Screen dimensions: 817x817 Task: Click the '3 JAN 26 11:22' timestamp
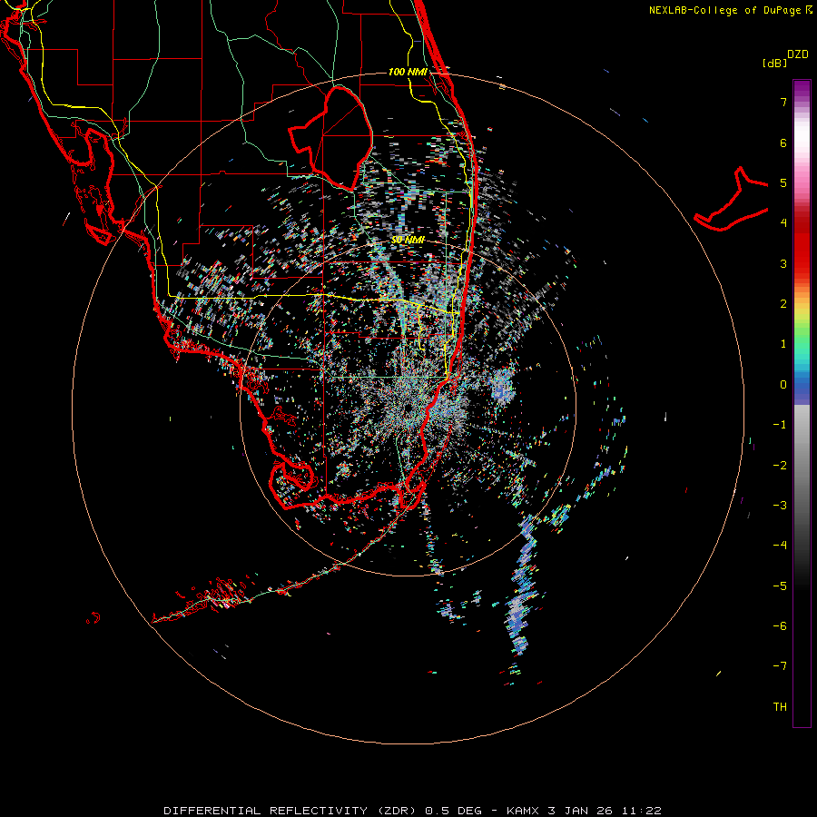[x=605, y=811]
